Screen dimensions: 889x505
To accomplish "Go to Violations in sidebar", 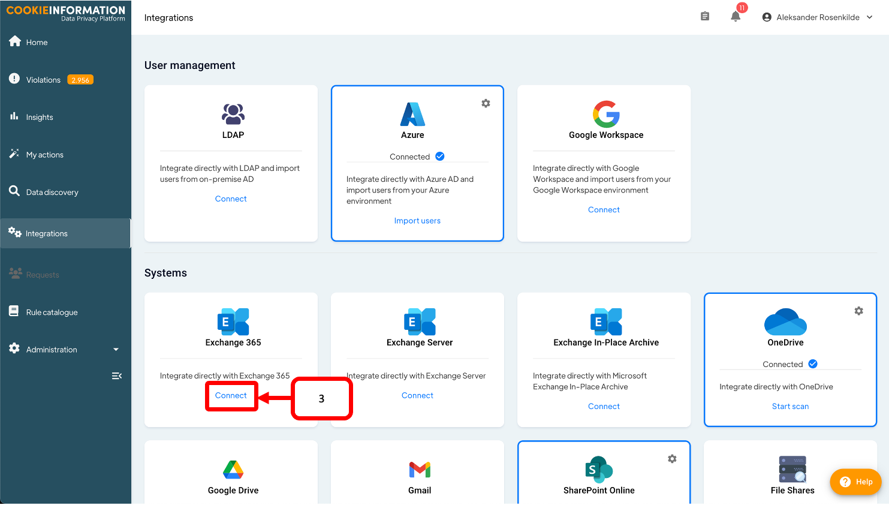I will click(x=43, y=80).
